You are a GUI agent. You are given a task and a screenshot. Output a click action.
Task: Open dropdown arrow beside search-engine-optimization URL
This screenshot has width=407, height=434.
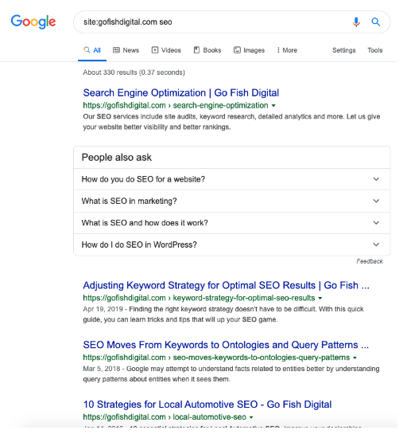pos(273,105)
